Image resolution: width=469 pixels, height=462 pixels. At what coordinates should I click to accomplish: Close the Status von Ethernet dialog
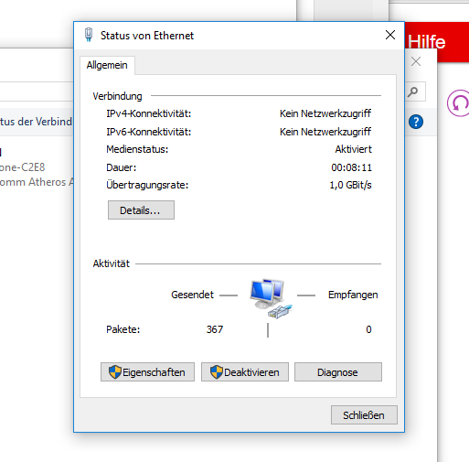pyautogui.click(x=390, y=35)
